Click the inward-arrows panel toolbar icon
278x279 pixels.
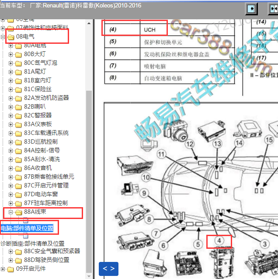(274, 9)
